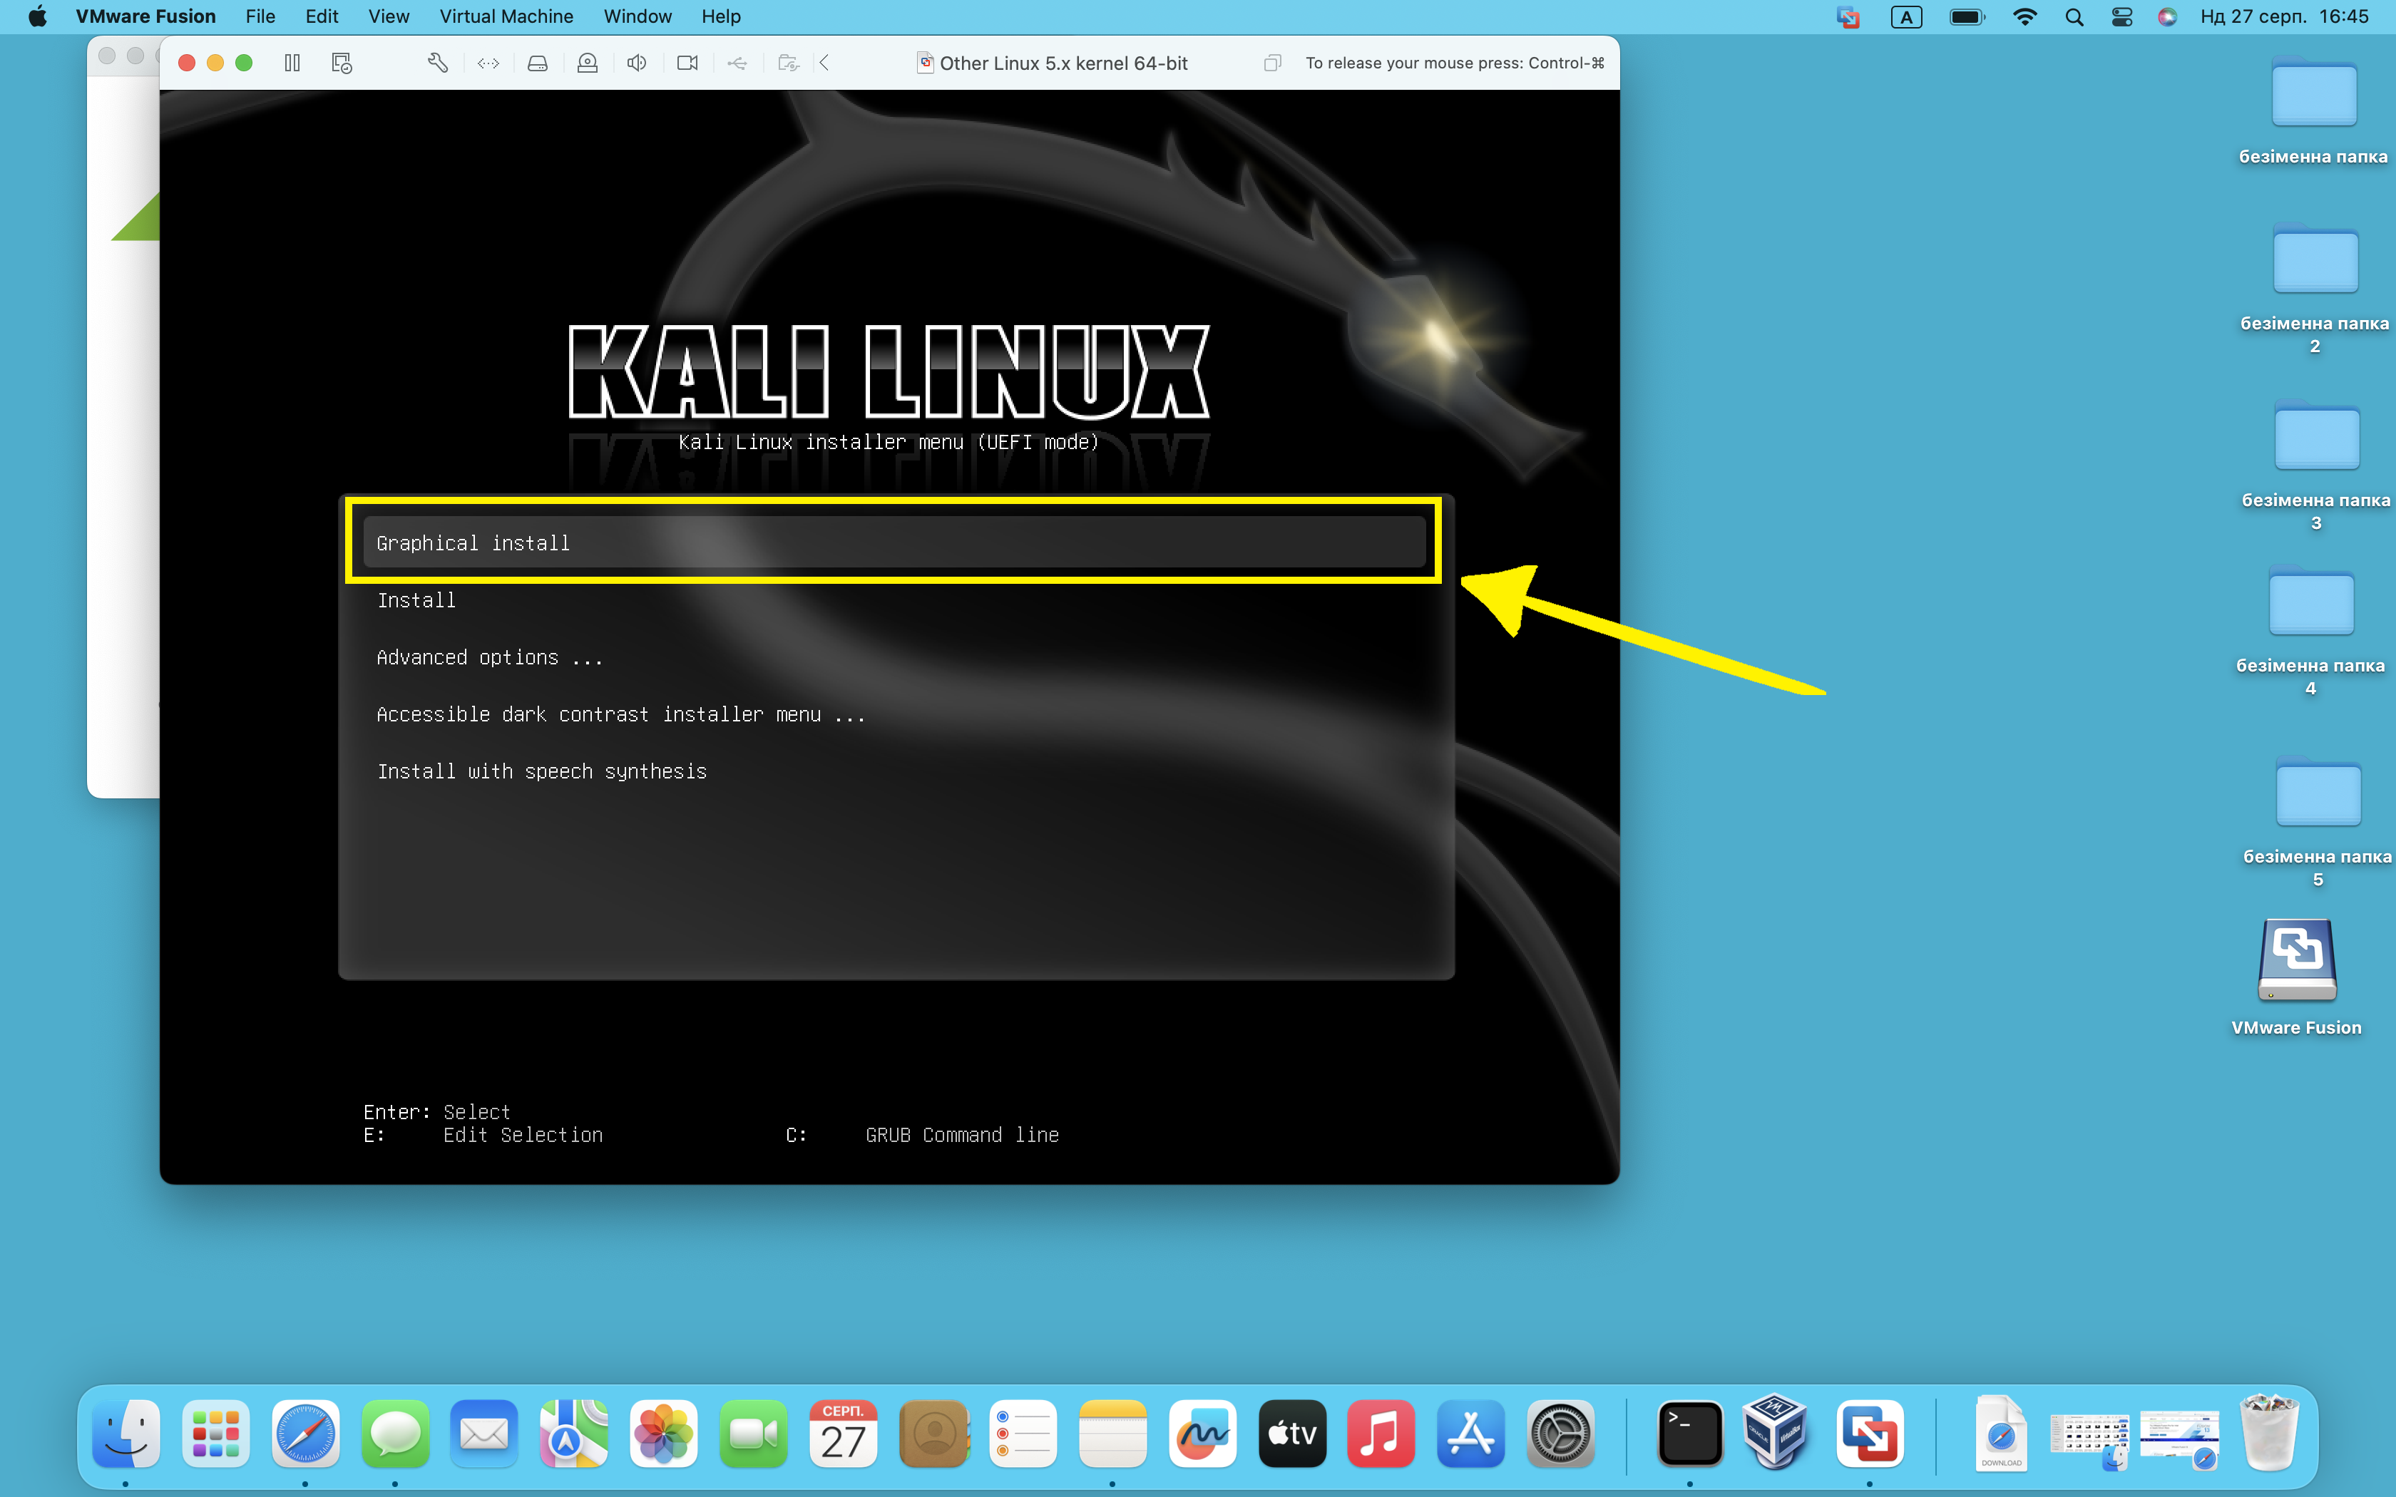
Task: Open App Store from the Dock
Action: click(1471, 1434)
